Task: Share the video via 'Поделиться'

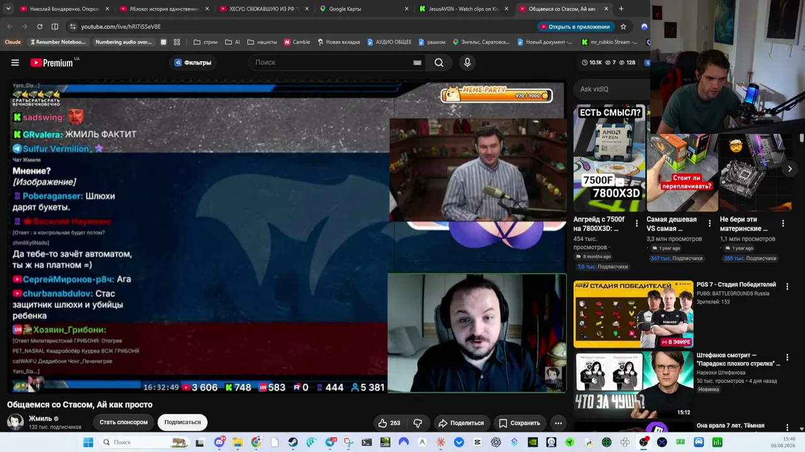Action: 461,423
